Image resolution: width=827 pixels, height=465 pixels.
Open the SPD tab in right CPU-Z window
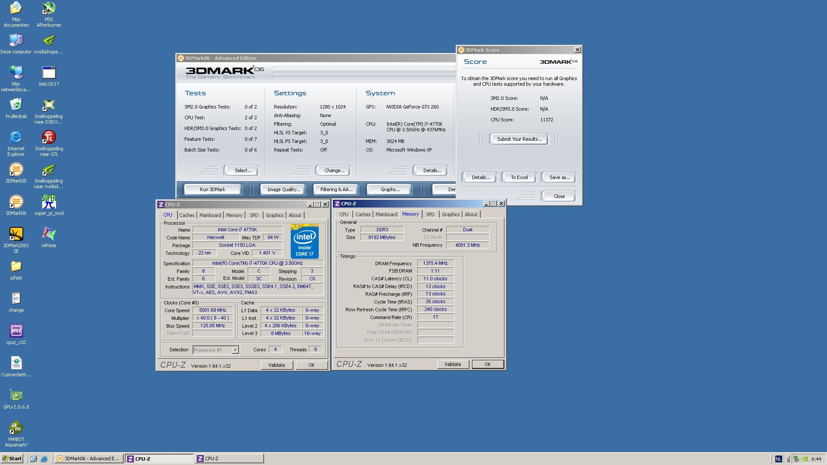(430, 214)
